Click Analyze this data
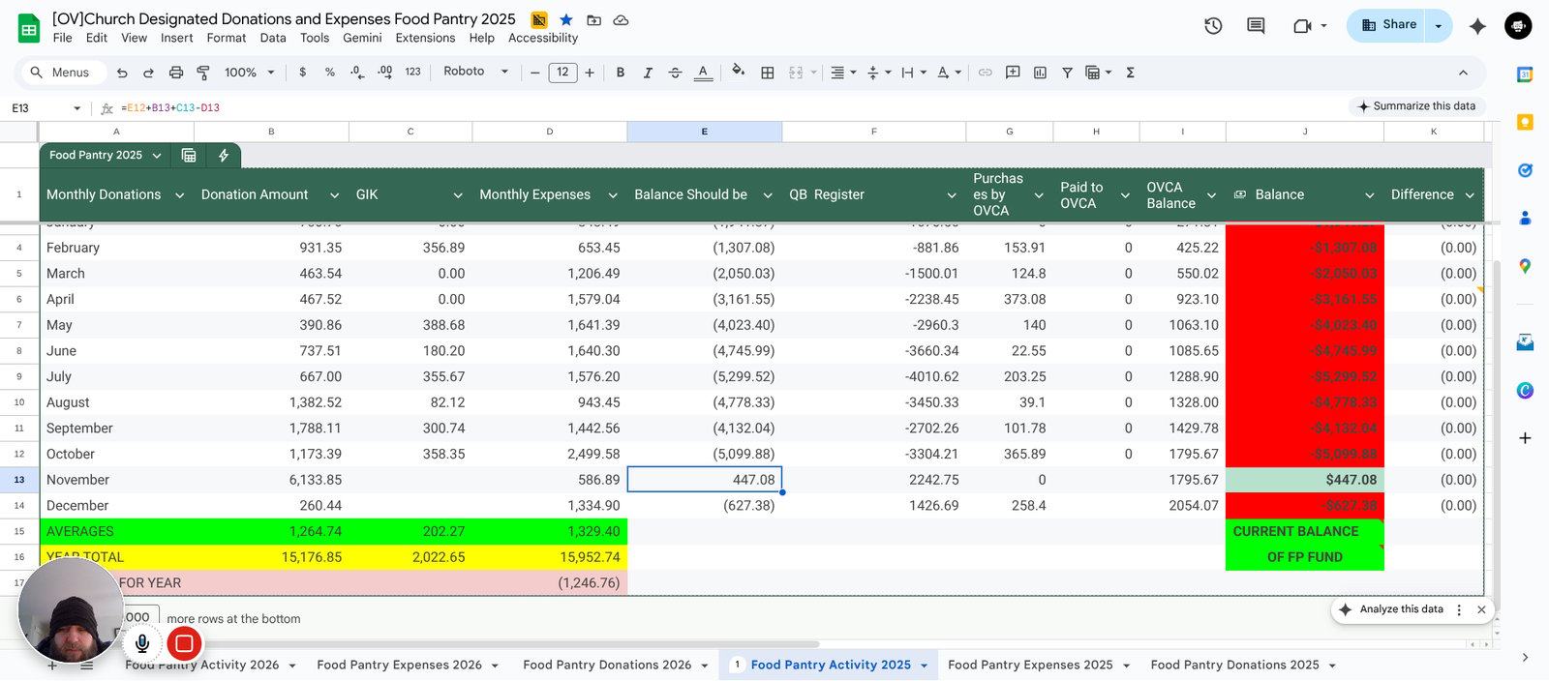Viewport: 1549px width, 681px height. [1392, 609]
